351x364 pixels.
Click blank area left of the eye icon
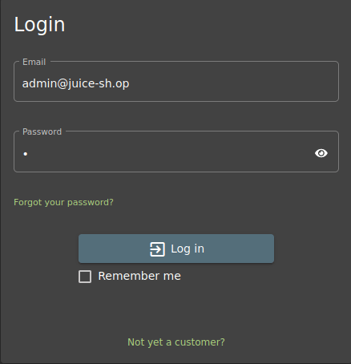[171, 153]
